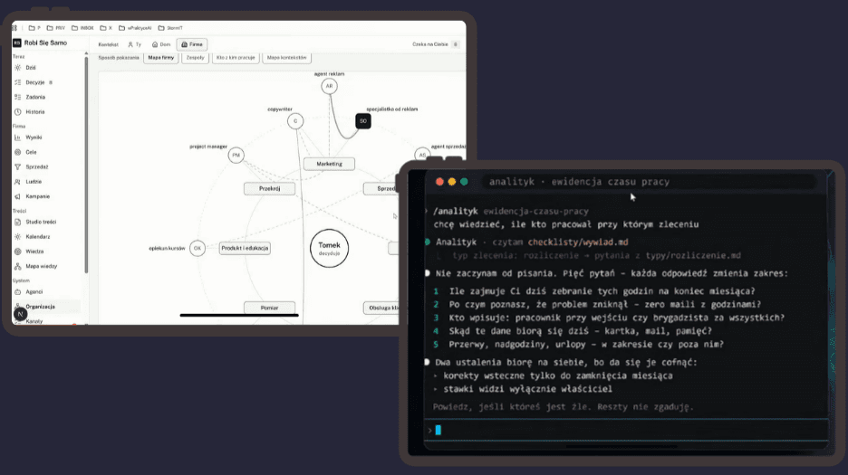Click the Obsługa department box

(x=381, y=308)
